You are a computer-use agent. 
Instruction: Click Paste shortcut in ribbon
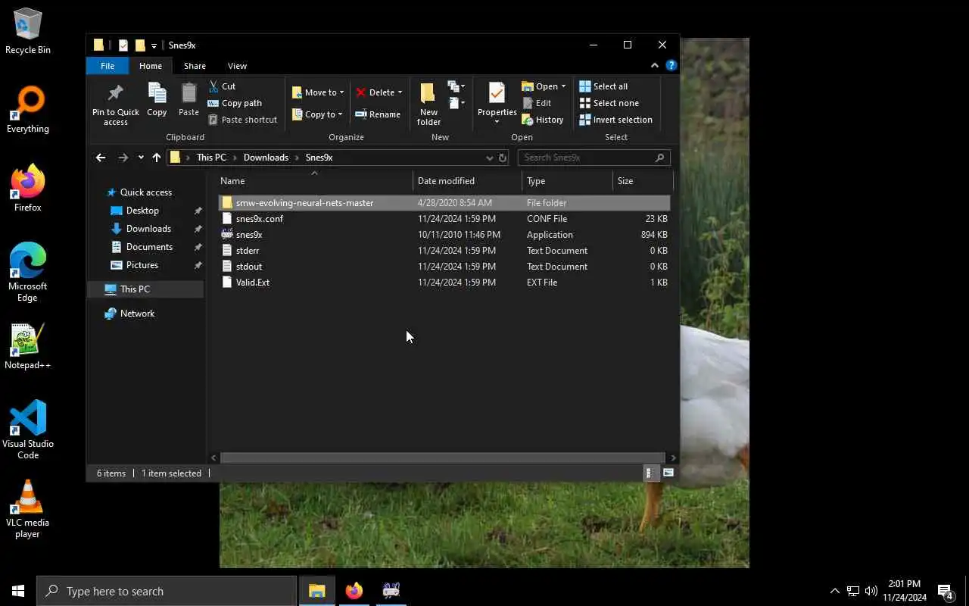click(x=242, y=120)
